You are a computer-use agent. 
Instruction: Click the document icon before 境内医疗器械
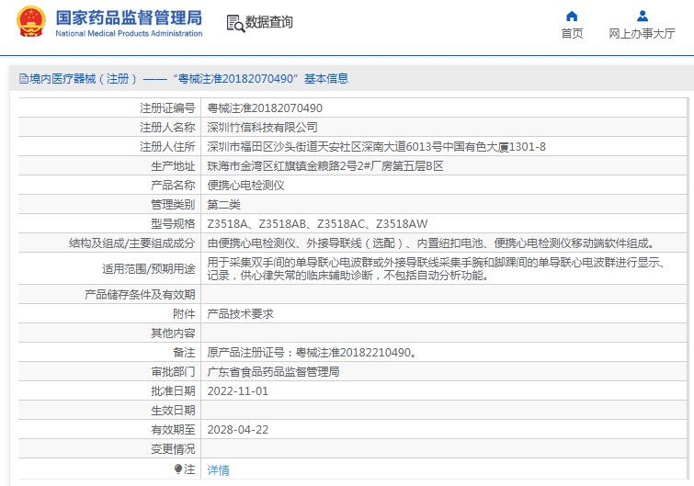click(x=24, y=79)
